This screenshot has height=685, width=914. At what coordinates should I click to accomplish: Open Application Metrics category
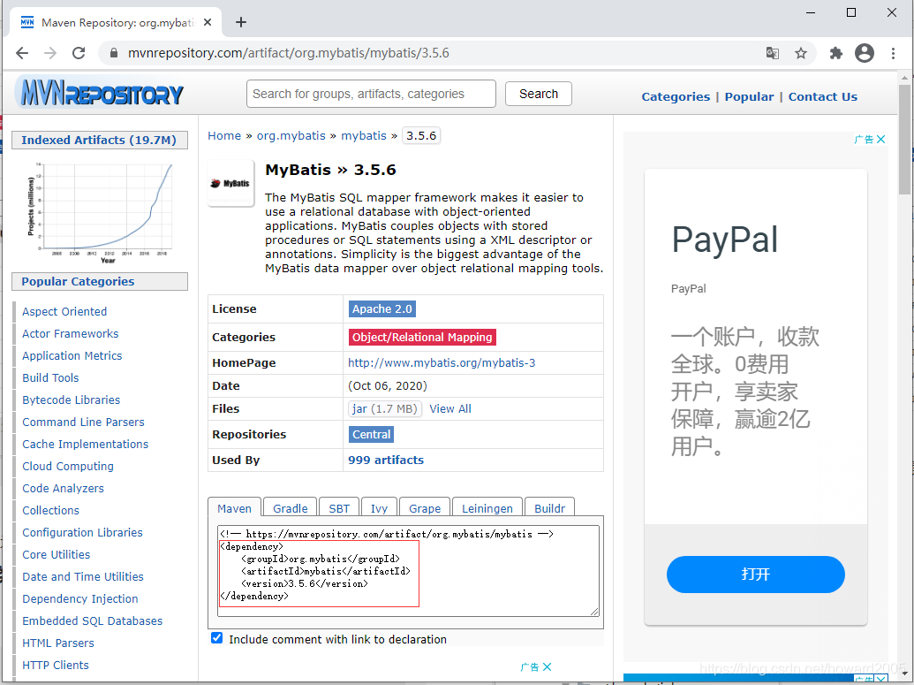72,356
